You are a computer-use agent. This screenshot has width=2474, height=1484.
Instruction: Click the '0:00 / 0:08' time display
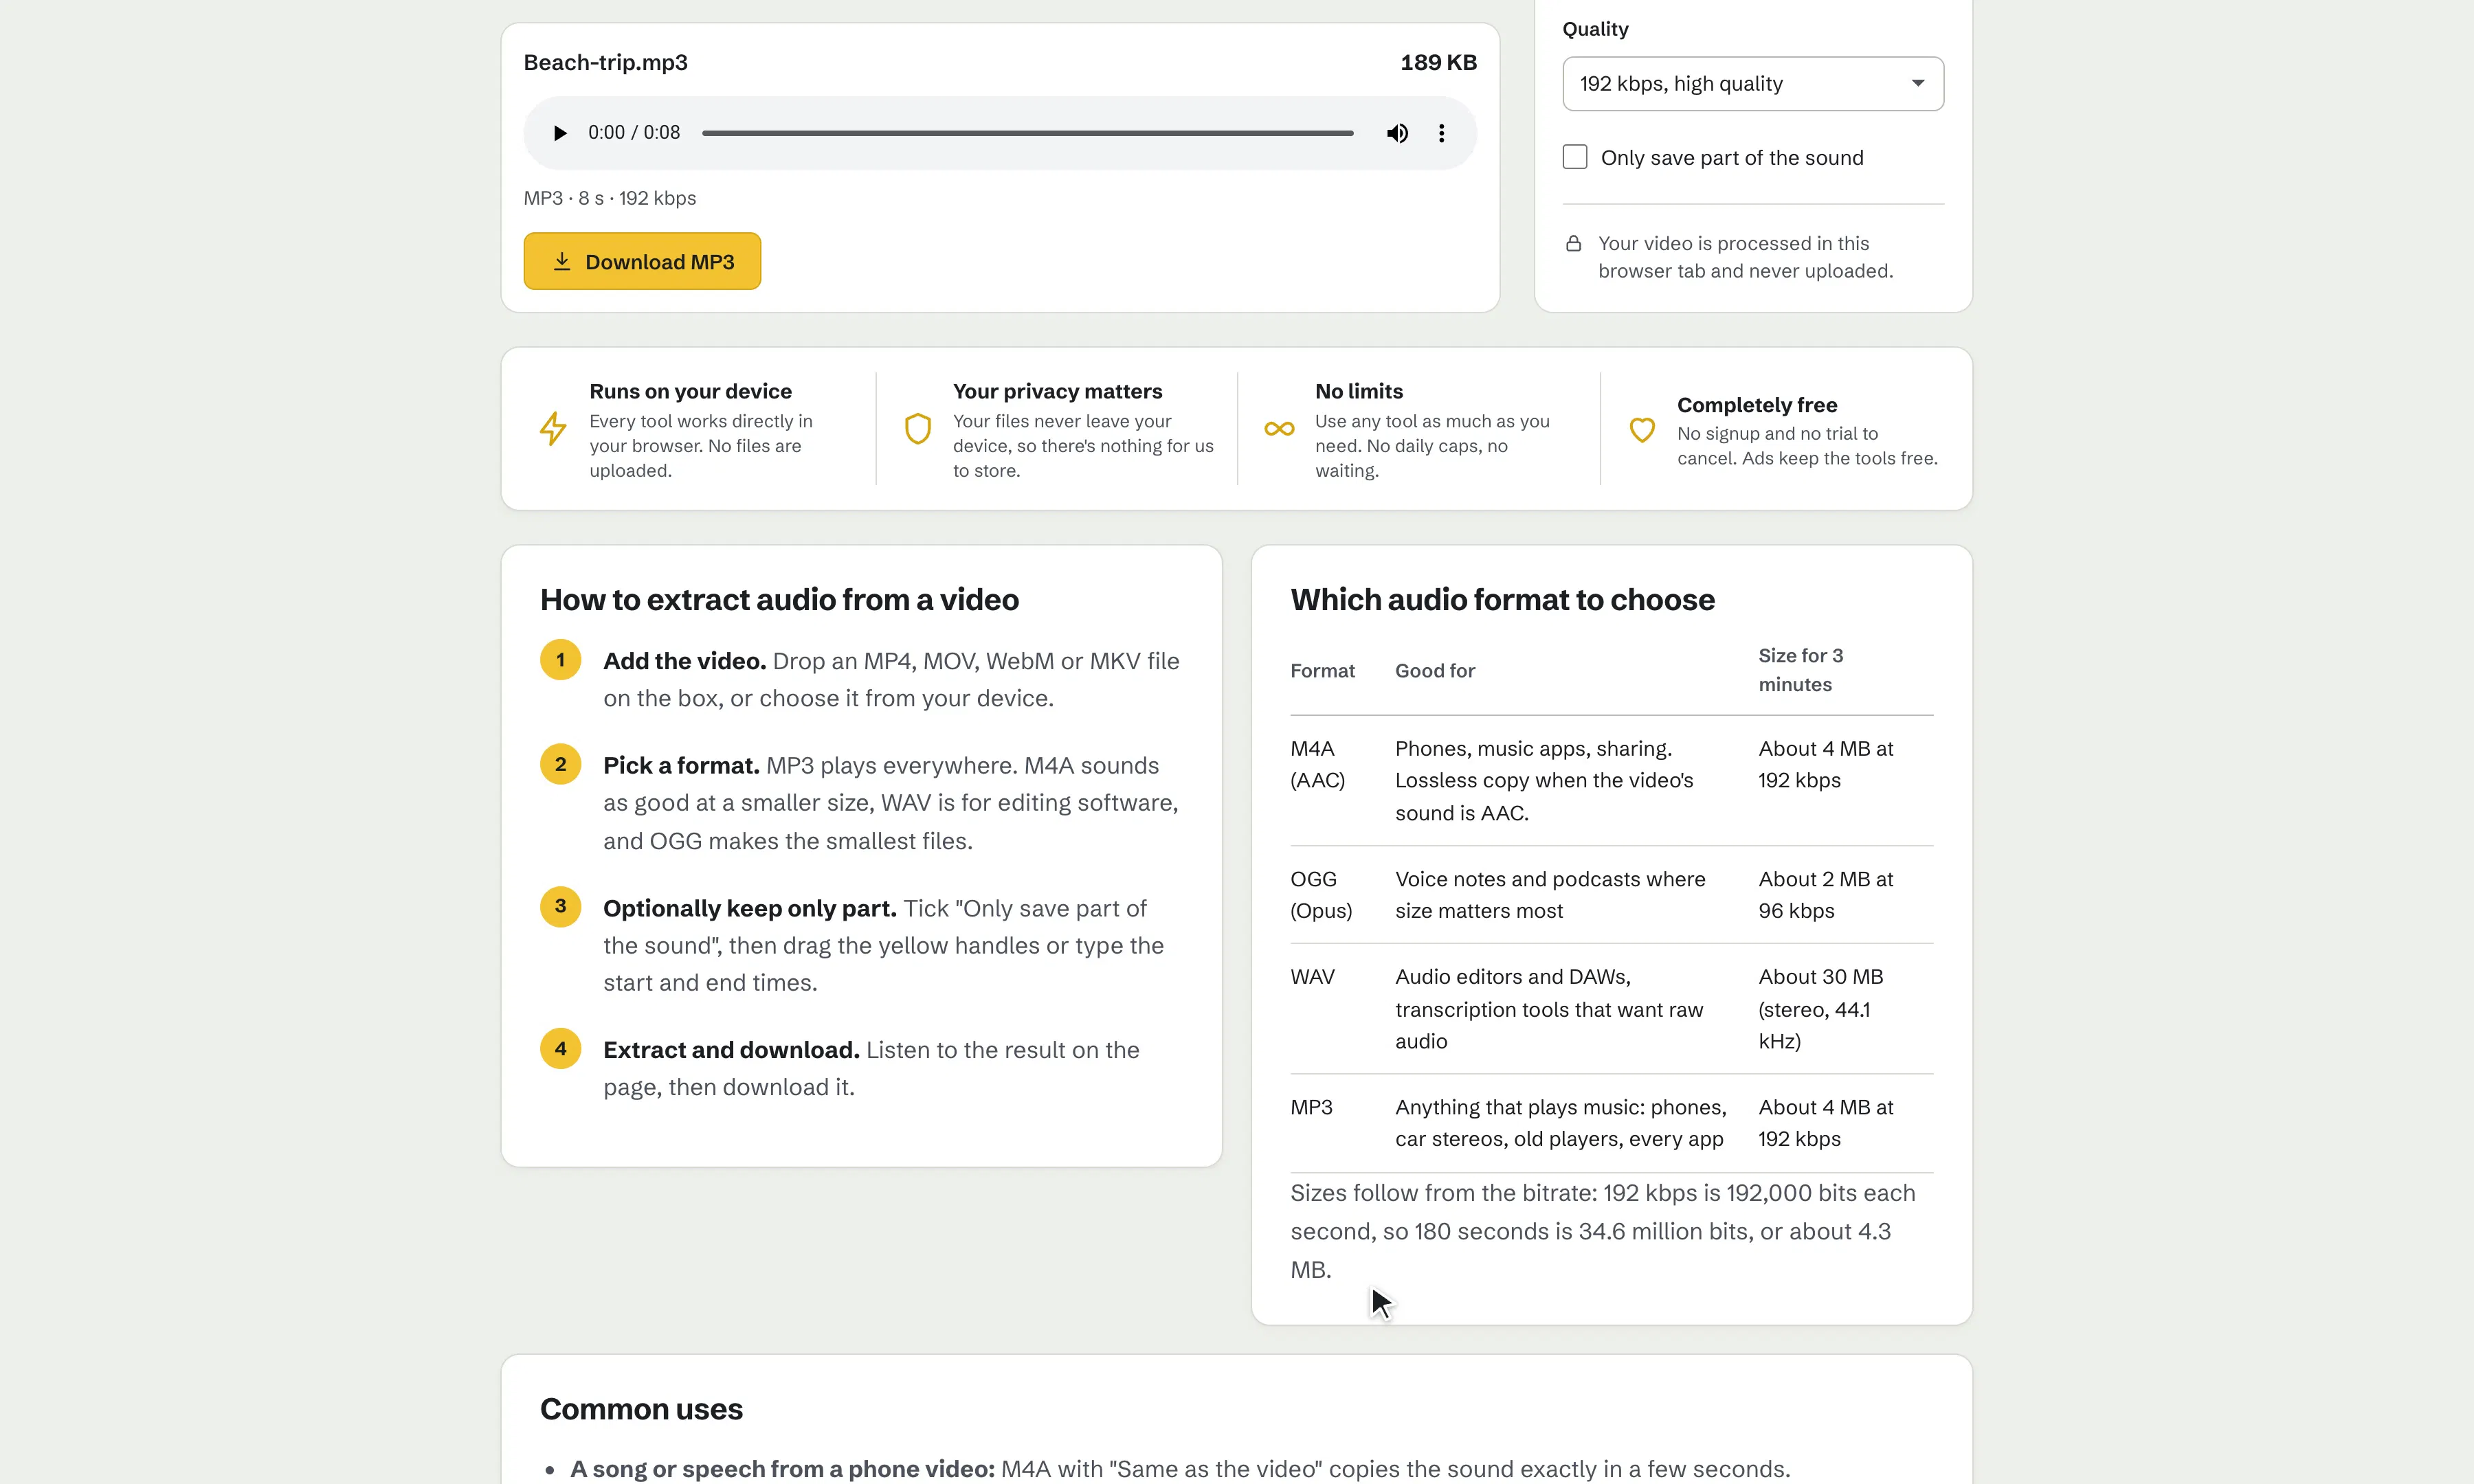click(x=634, y=132)
